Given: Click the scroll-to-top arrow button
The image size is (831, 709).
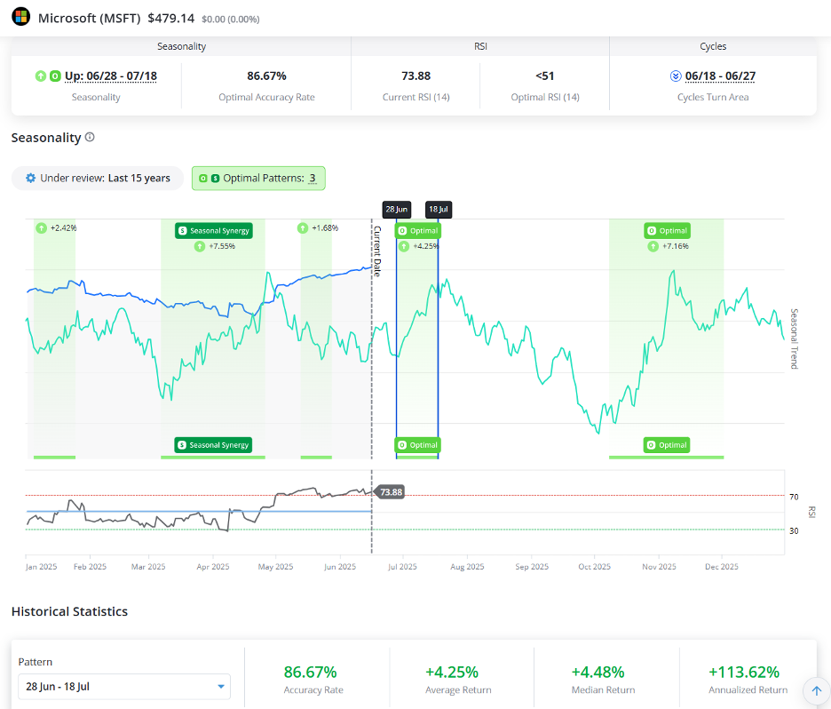Looking at the screenshot, I should [817, 691].
